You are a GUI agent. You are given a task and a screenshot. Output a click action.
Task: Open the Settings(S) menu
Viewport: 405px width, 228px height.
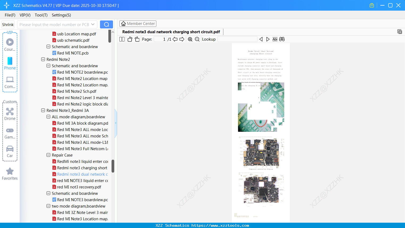61,15
